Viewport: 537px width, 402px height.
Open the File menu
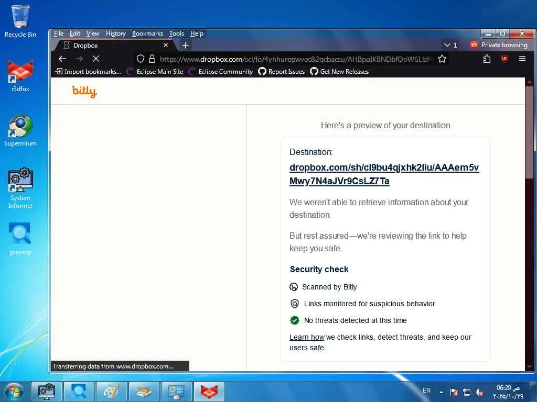coord(59,33)
